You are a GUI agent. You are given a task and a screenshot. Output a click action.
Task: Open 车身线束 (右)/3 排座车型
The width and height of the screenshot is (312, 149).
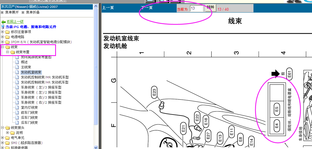coord(41,97)
